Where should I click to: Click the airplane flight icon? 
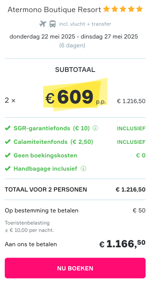pos(43,24)
